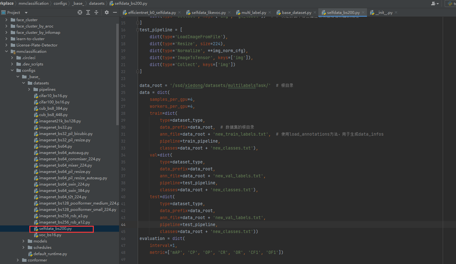Click the Expand All icon in Project panel
This screenshot has height=264, width=456.
(x=88, y=12)
